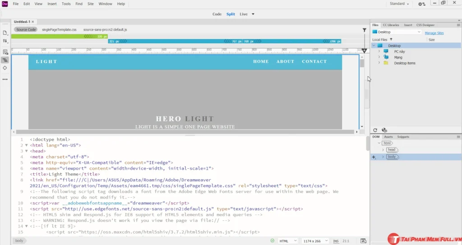
Task: Toggle the Live View options icon
Action: click(x=5, y=52)
